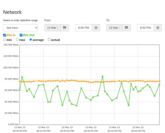Screen dimensions: 165x133
Task: Click the 08:20:00 PM time axis label
Action: coord(67,131)
